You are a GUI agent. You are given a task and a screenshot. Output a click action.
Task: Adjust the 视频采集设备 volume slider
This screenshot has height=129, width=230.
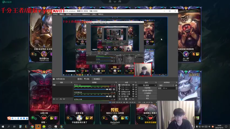pyautogui.click(x=91, y=96)
